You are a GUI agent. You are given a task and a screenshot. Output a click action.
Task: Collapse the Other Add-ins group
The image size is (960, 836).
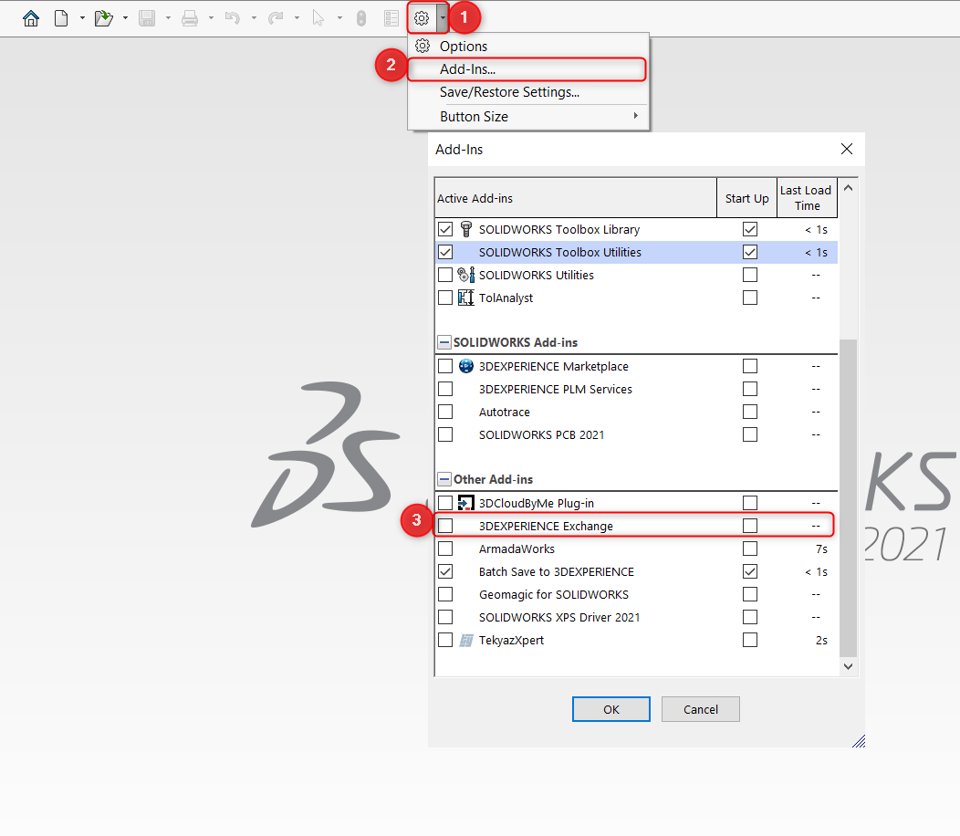click(x=444, y=479)
